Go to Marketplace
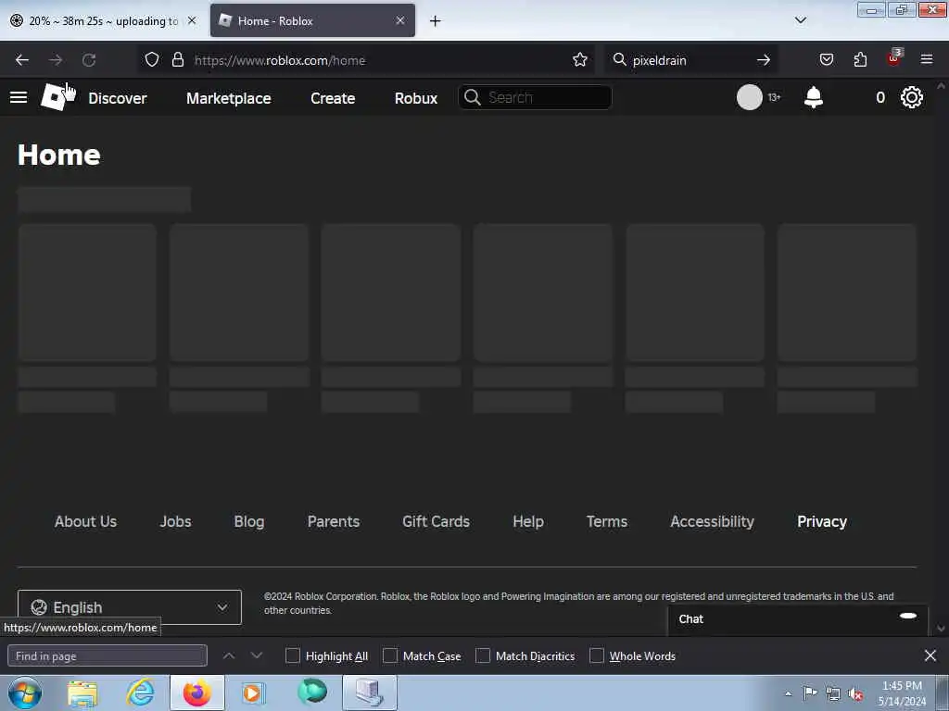949x711 pixels. tap(229, 98)
